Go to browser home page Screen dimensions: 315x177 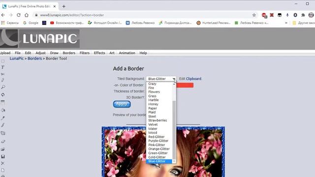[26, 15]
